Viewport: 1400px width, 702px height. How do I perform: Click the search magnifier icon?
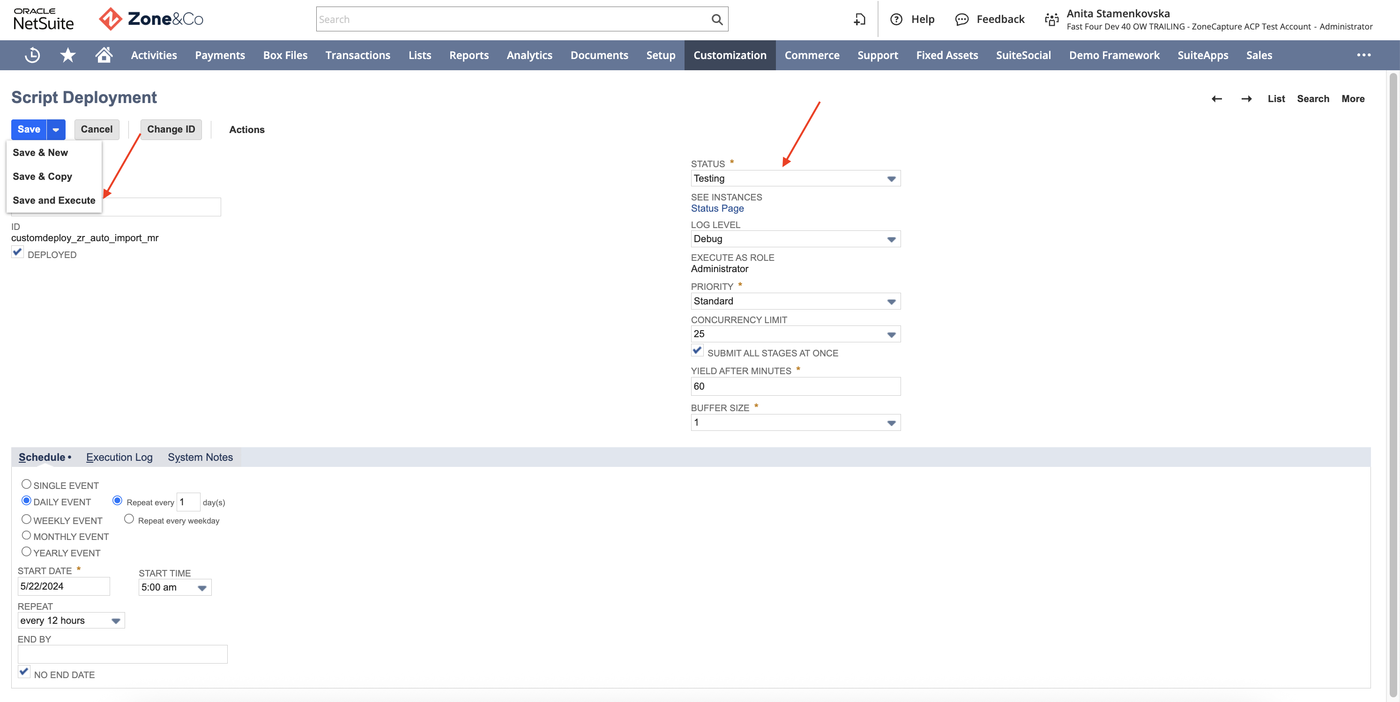(x=717, y=20)
